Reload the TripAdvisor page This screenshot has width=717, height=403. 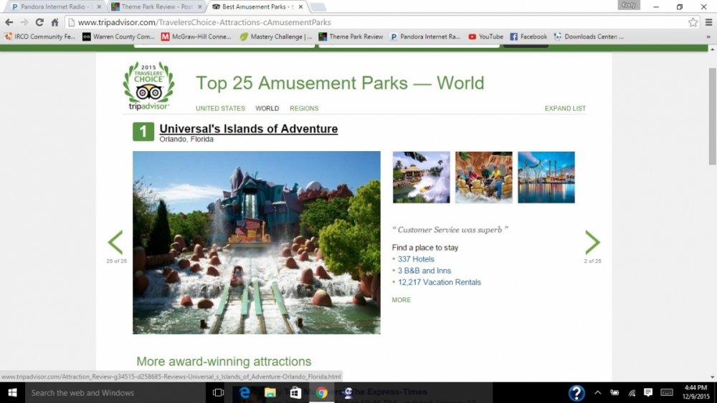(39, 22)
